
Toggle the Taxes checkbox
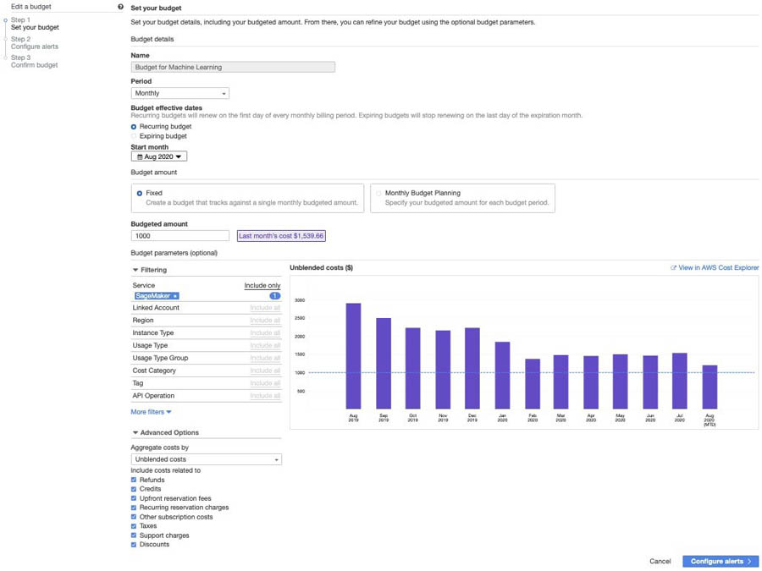click(x=134, y=526)
